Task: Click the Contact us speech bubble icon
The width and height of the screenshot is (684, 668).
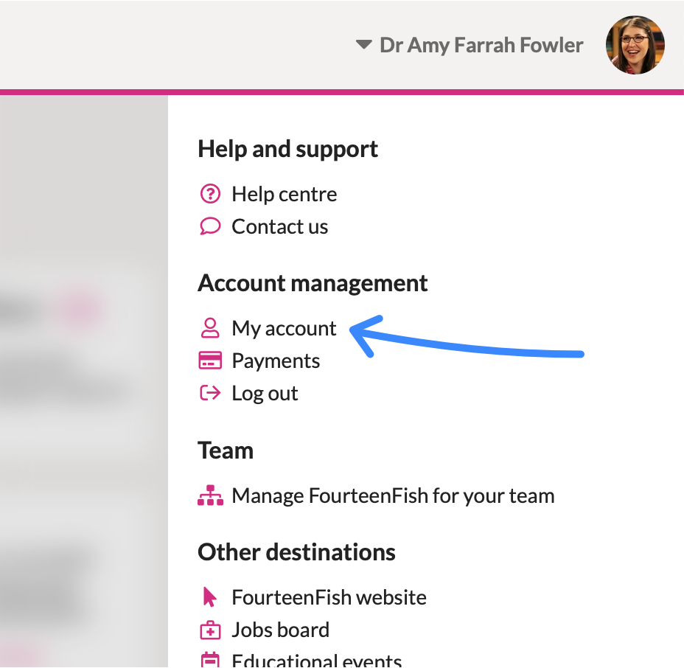Action: [x=210, y=226]
